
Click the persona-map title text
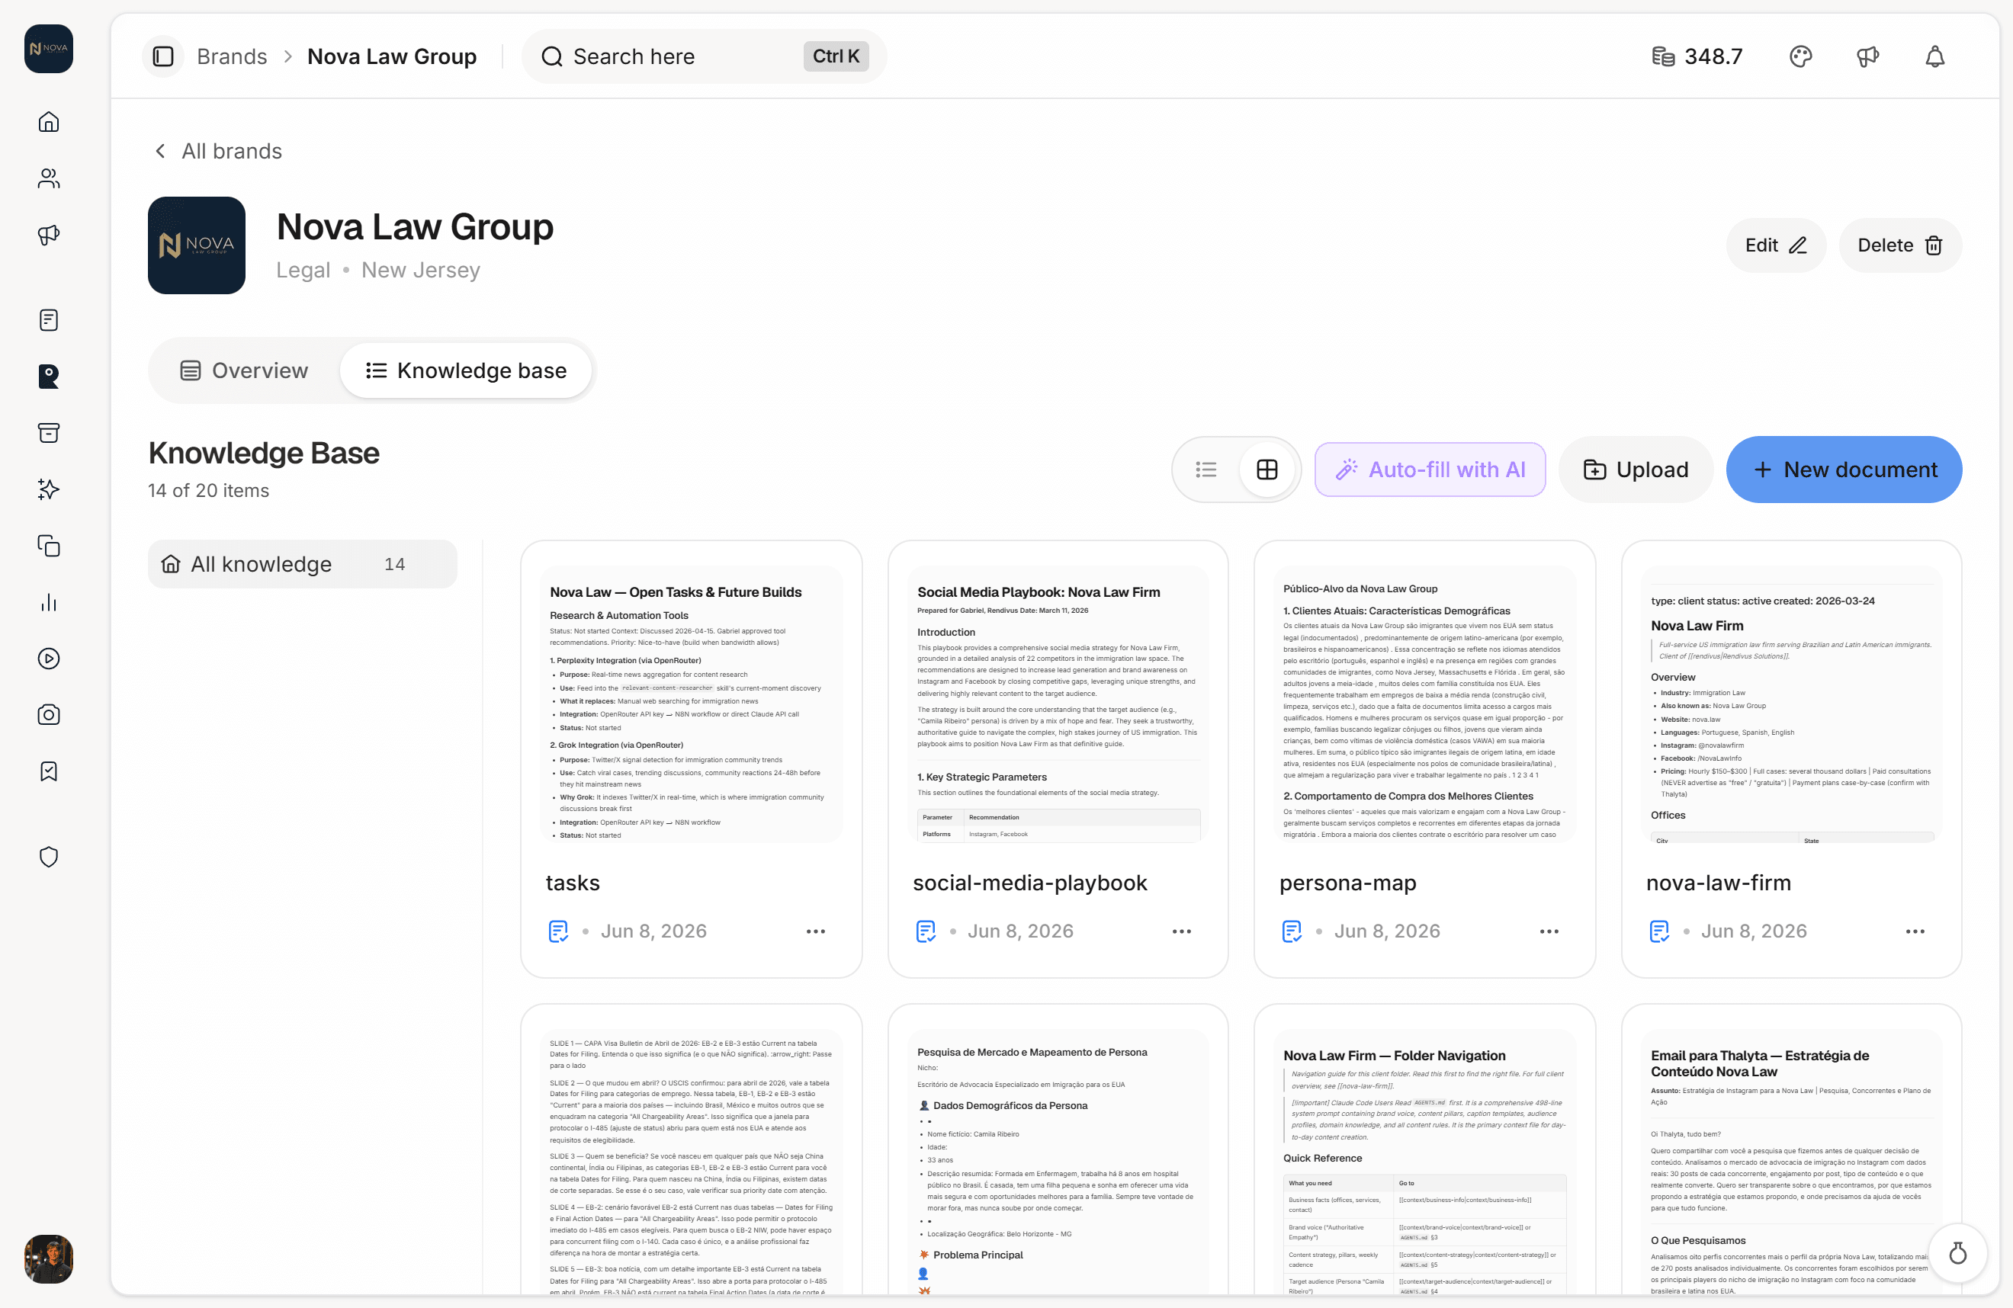(x=1347, y=883)
